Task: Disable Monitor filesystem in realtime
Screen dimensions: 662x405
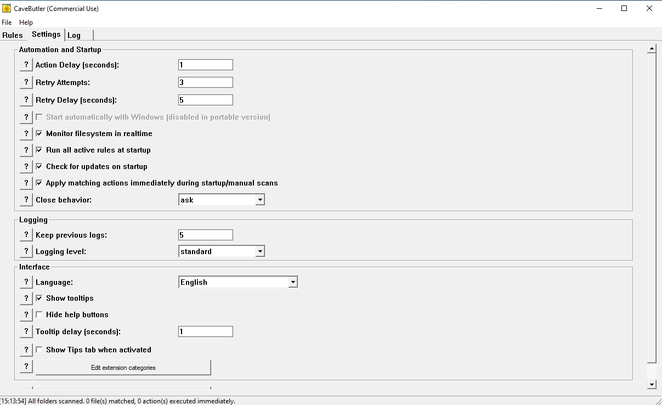Action: click(39, 133)
